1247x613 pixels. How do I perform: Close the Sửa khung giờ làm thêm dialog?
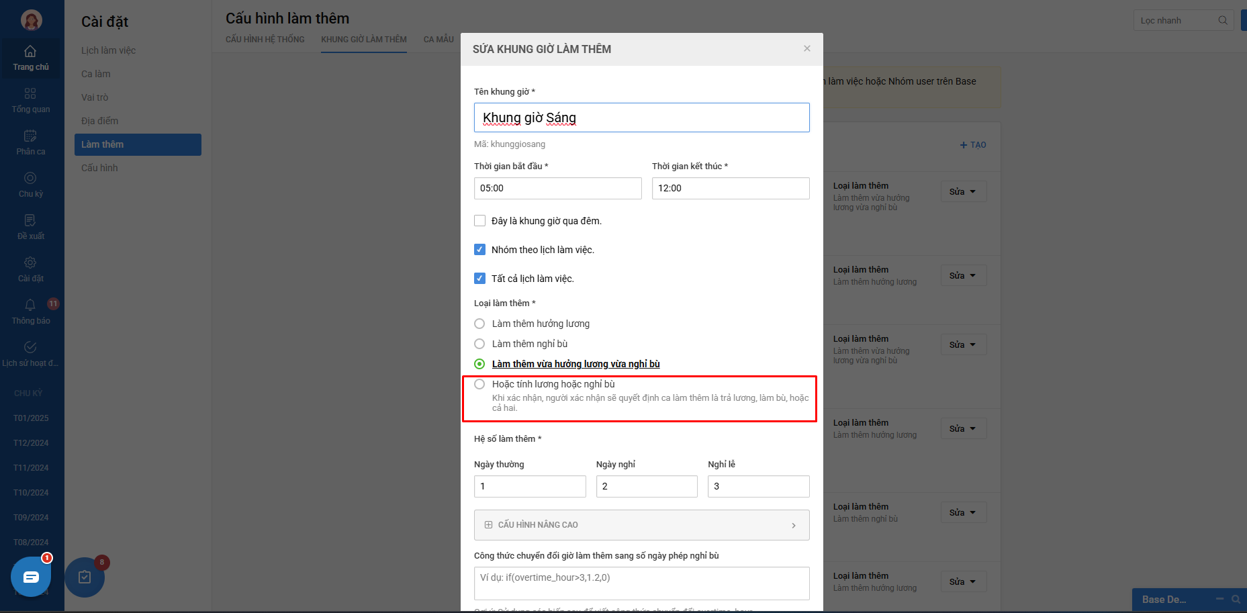tap(807, 48)
